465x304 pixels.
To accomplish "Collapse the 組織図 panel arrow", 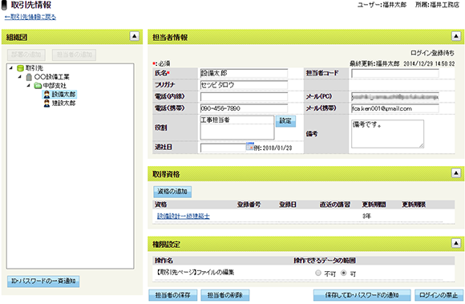I will coord(135,36).
